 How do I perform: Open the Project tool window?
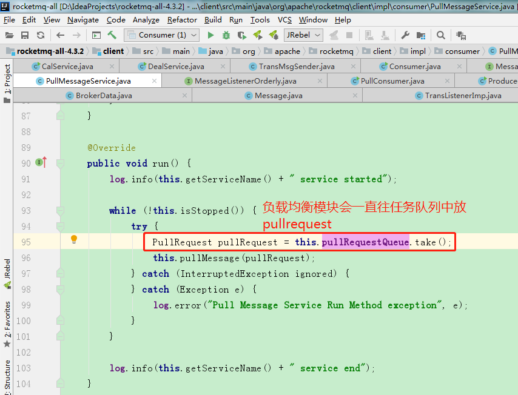point(7,84)
